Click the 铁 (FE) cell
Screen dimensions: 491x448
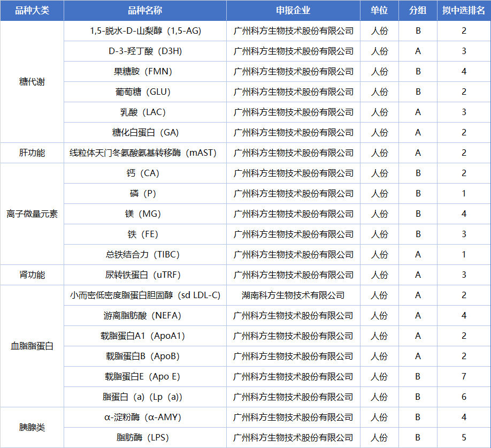(x=145, y=234)
